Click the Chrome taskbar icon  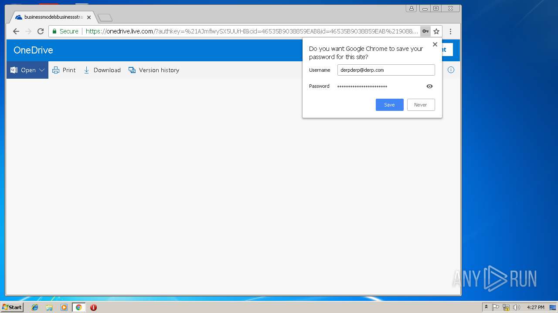(78, 307)
